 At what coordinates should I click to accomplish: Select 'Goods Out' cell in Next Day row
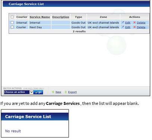click(x=78, y=27)
